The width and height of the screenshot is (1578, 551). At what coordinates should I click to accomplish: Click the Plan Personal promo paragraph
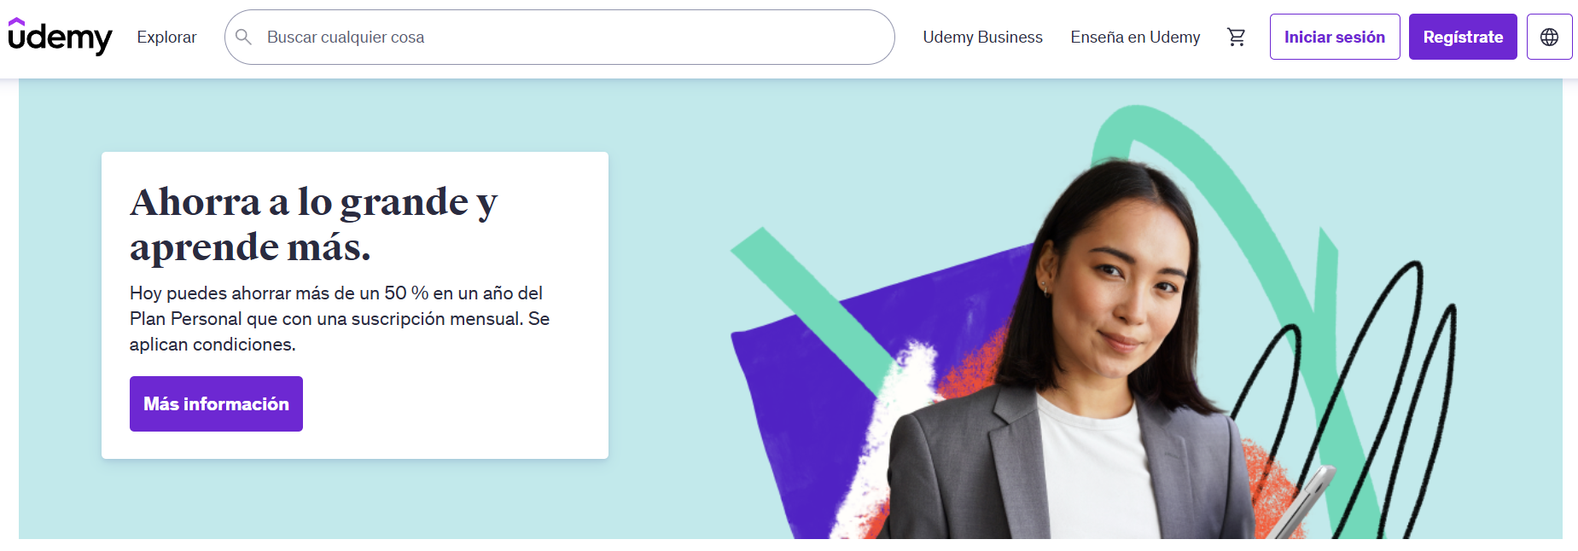click(x=340, y=319)
